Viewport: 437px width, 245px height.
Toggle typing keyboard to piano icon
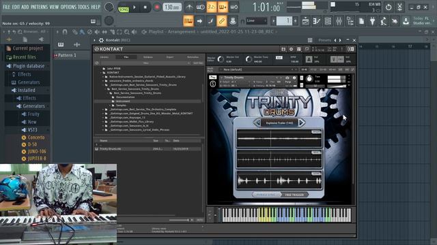tap(188, 21)
